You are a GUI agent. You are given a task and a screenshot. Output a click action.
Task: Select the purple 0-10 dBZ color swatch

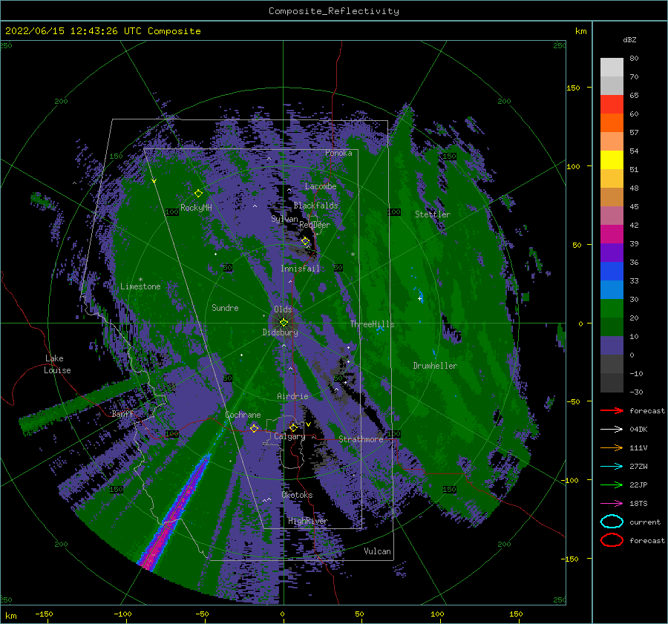[x=612, y=346]
